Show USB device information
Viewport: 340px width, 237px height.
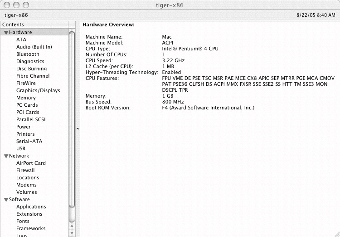21,148
